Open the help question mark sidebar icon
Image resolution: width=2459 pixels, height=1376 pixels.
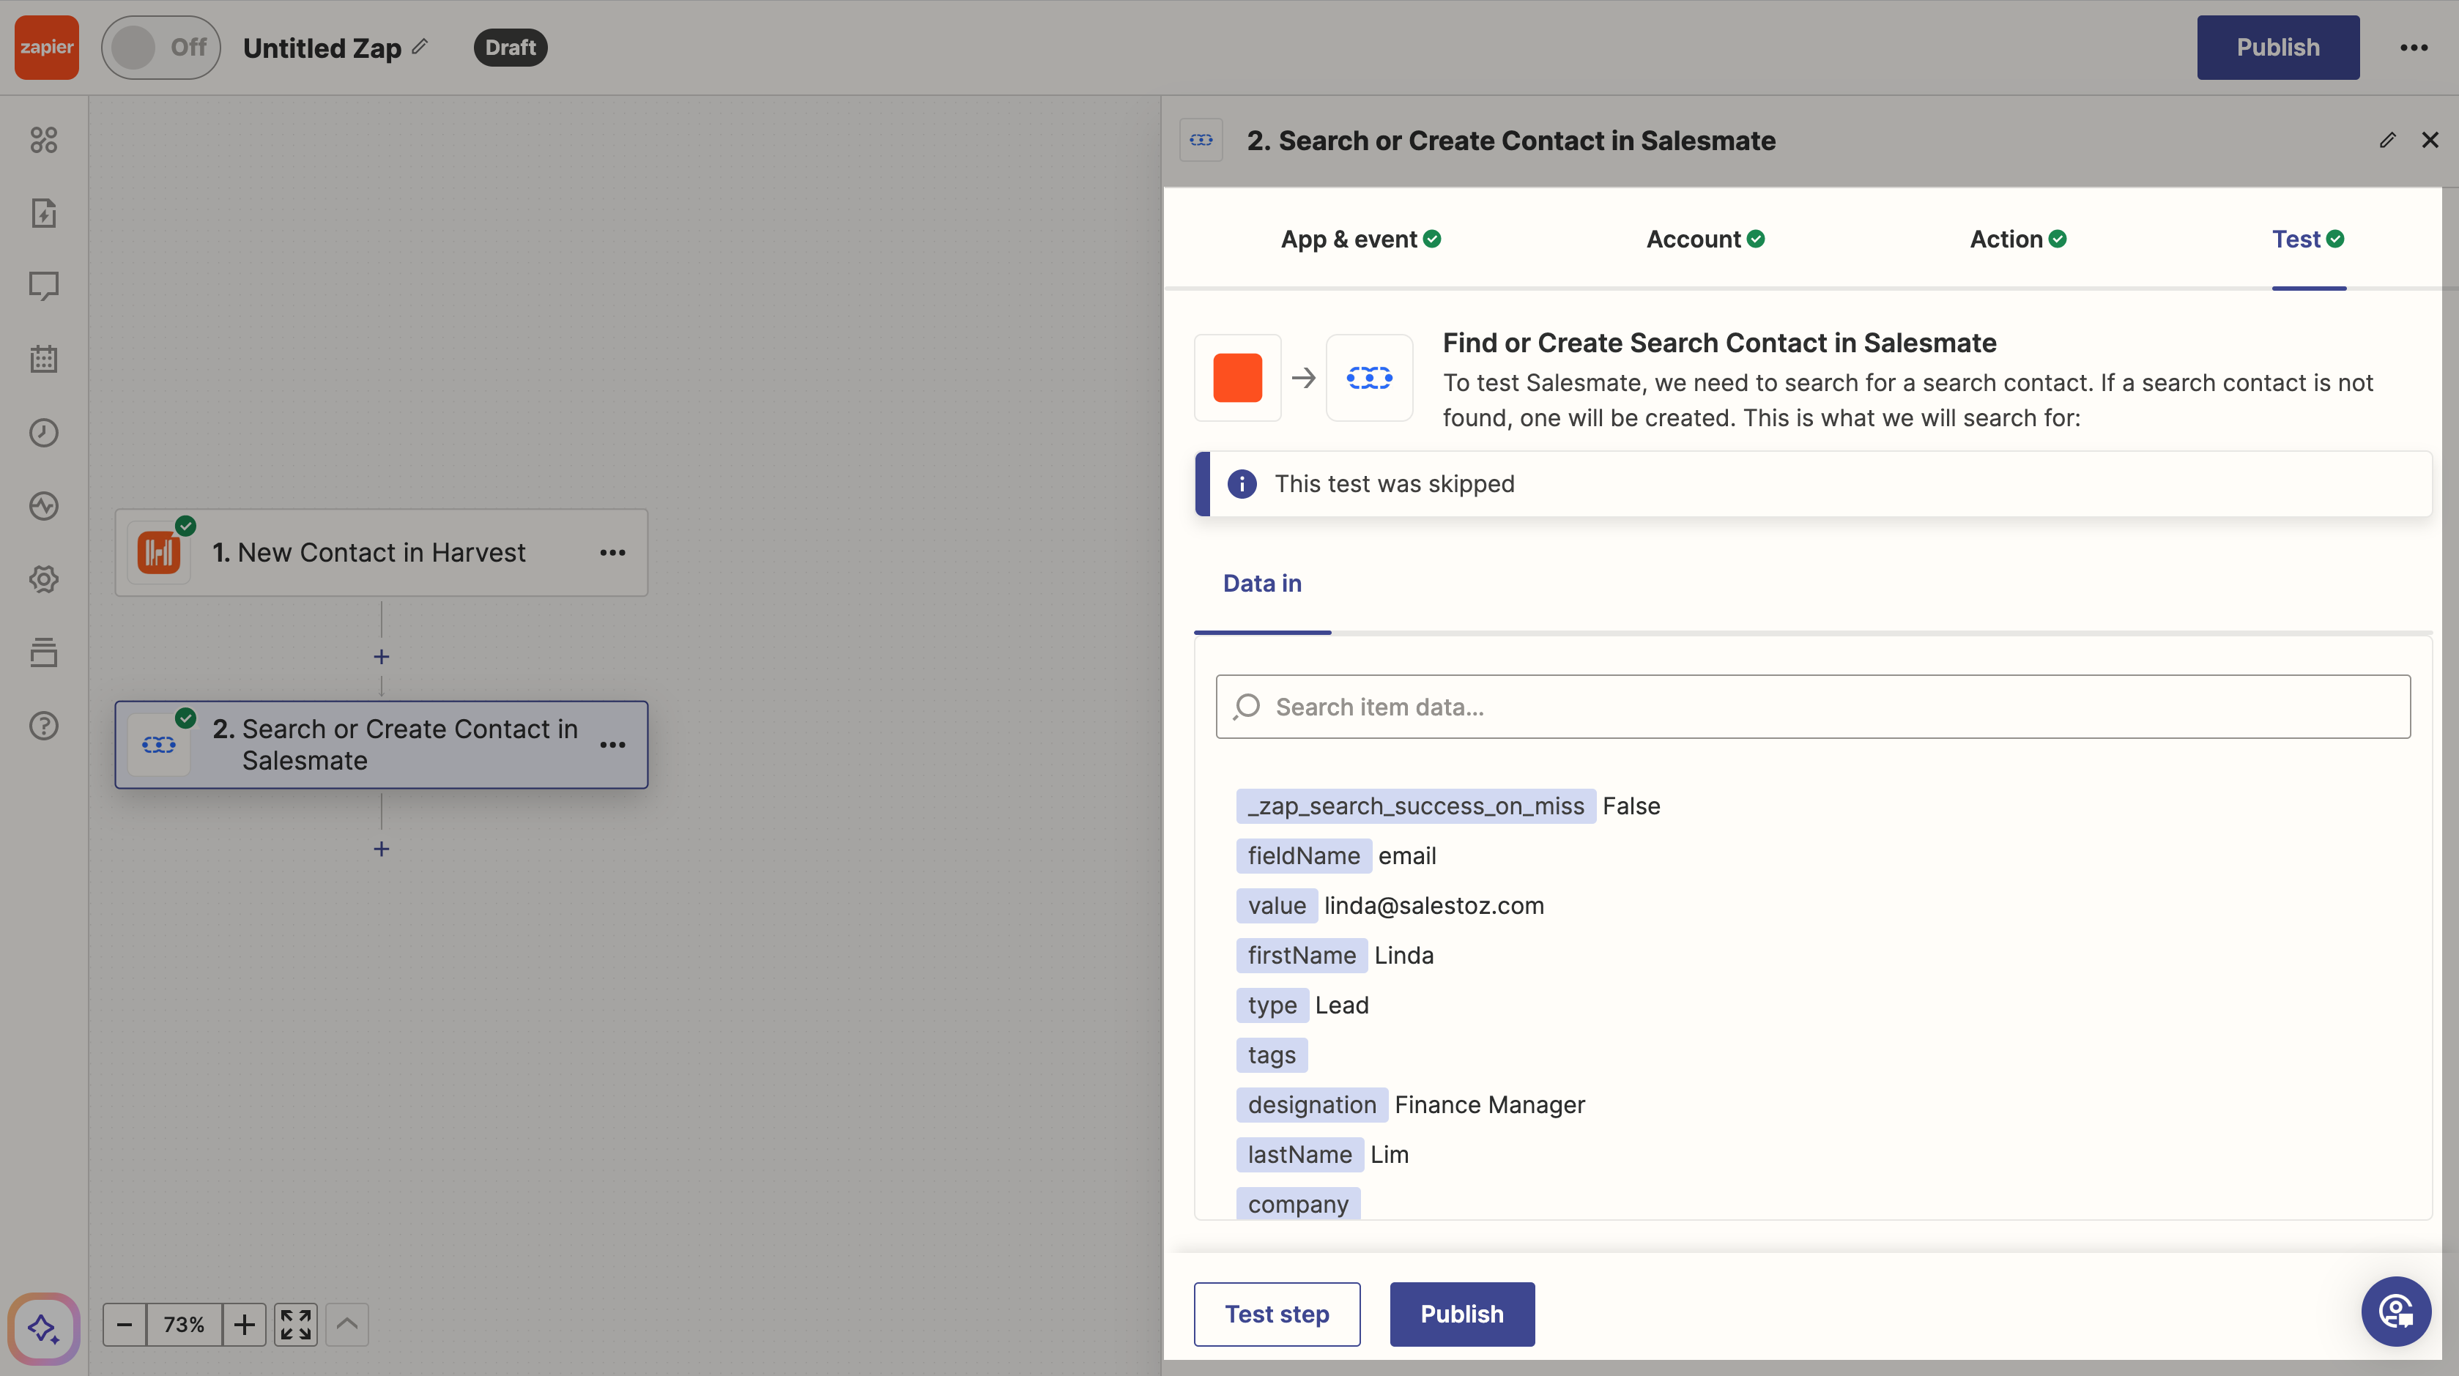point(44,726)
